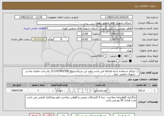Click the buyer organization name field
This screenshot has height=116, width=164.
point(85,23)
